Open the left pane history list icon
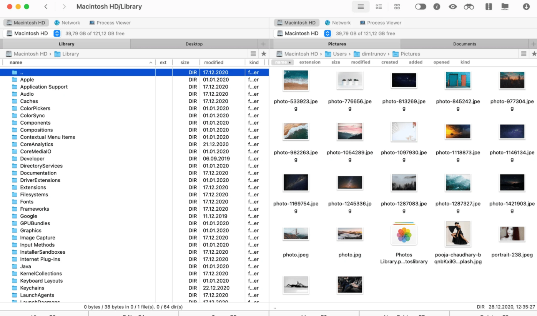Screen dimensions: 537x316 click(253, 54)
